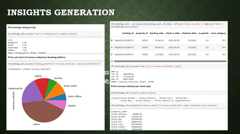Screen dimensions: 240x134
Task: Select heading "Print revenue realized per hotel type"
Action: coord(131,86)
